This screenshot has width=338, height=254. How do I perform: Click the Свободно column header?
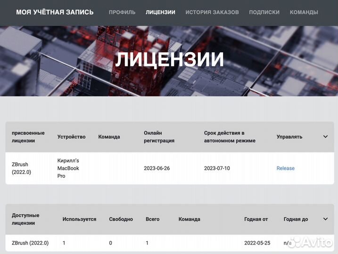point(121,219)
